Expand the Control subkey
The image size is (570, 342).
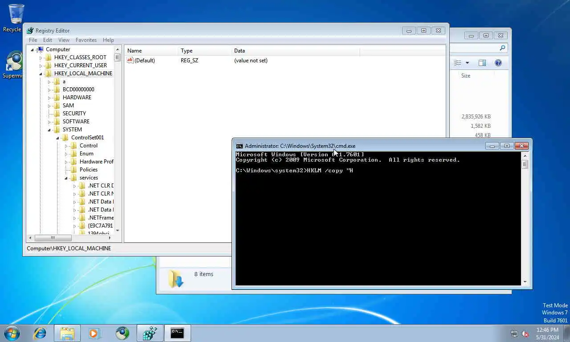[x=66, y=146]
